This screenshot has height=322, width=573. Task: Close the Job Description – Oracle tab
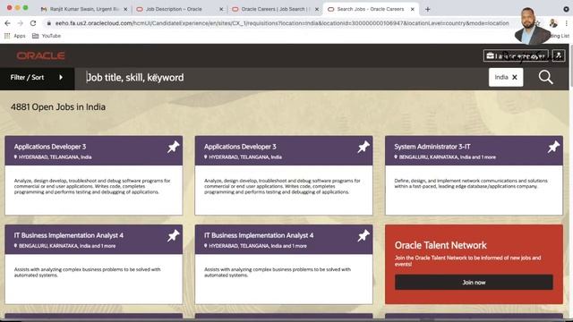(x=221, y=9)
